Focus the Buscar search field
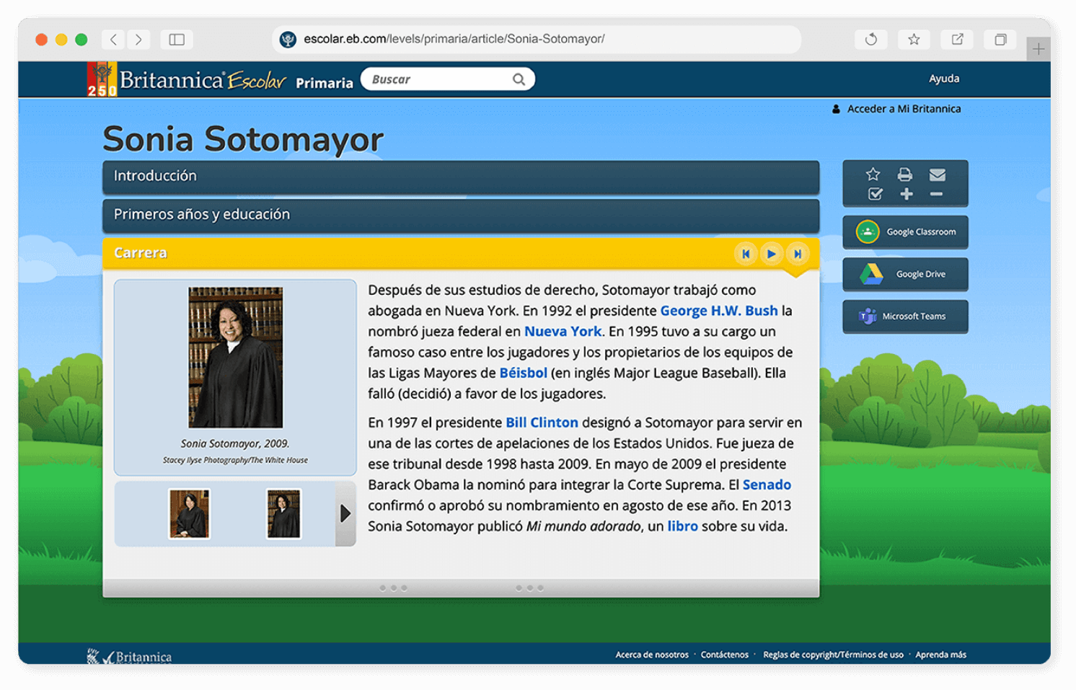The image size is (1076, 690). click(x=447, y=79)
